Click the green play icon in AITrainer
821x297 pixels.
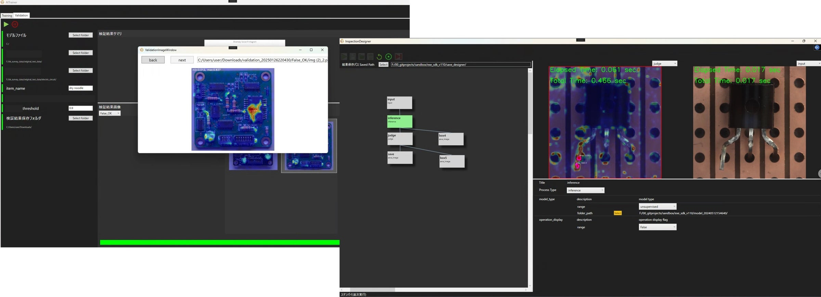[6, 24]
